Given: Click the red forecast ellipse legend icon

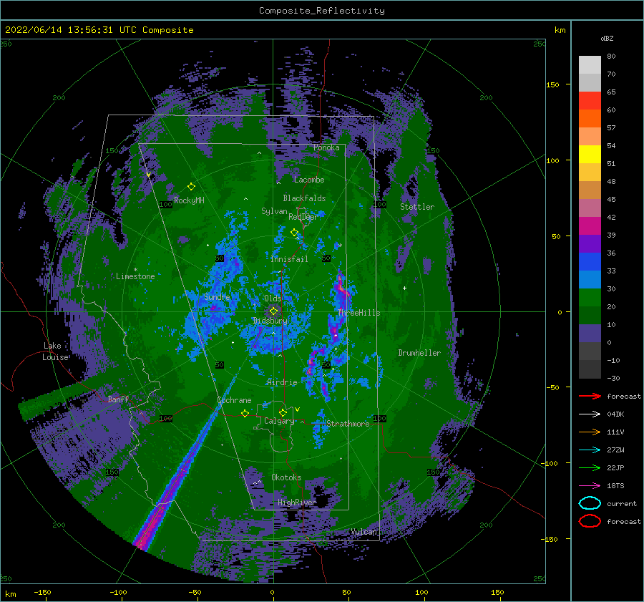Looking at the screenshot, I should (590, 521).
